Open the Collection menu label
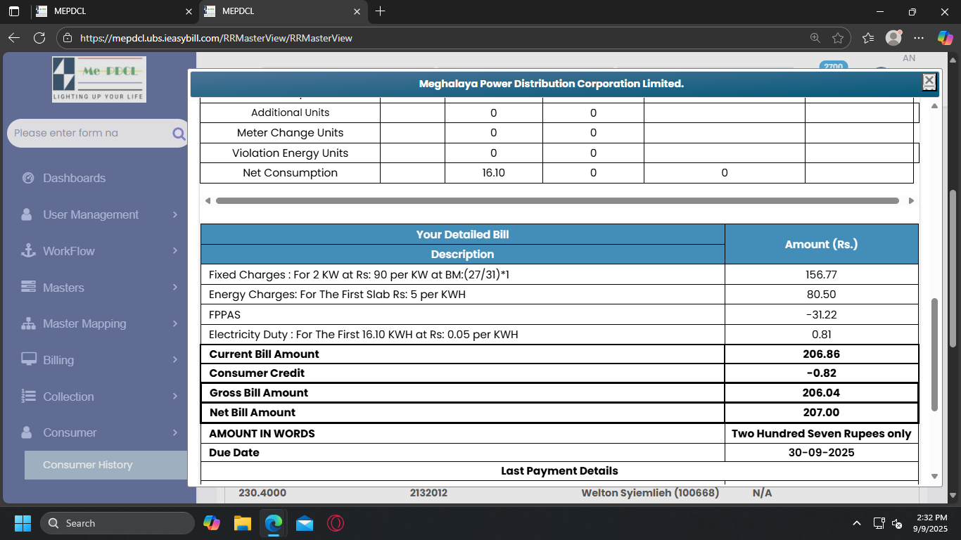Image resolution: width=961 pixels, height=540 pixels. tap(68, 397)
